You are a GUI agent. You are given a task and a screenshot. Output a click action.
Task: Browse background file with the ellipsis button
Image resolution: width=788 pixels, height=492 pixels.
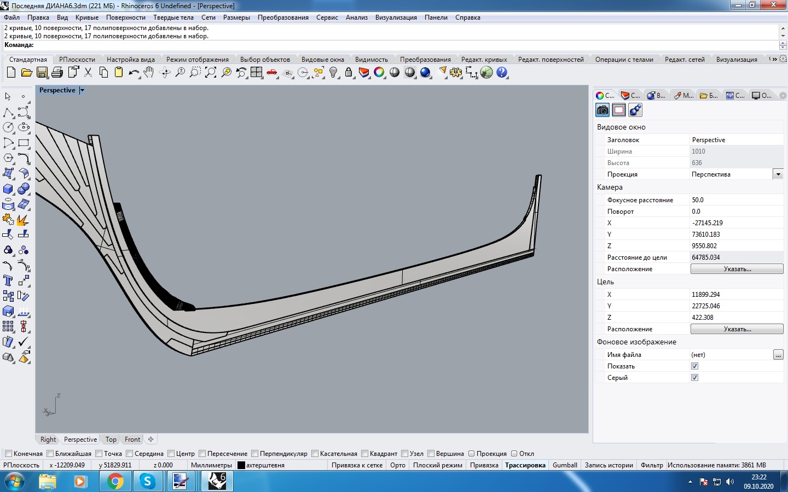(x=778, y=355)
